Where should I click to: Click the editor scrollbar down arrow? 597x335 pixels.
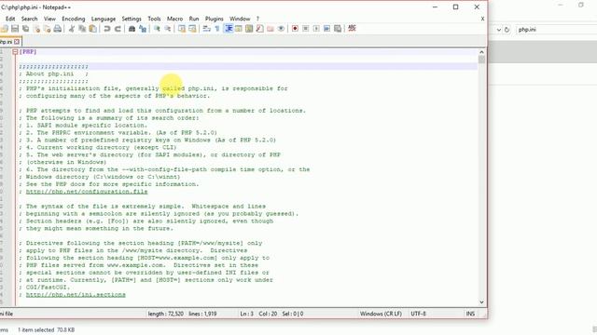(481, 302)
